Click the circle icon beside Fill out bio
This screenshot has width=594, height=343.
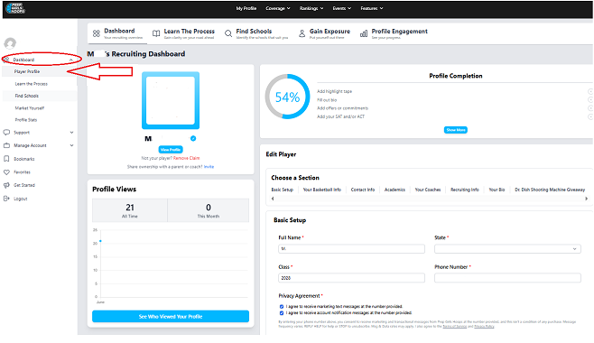pos(590,100)
